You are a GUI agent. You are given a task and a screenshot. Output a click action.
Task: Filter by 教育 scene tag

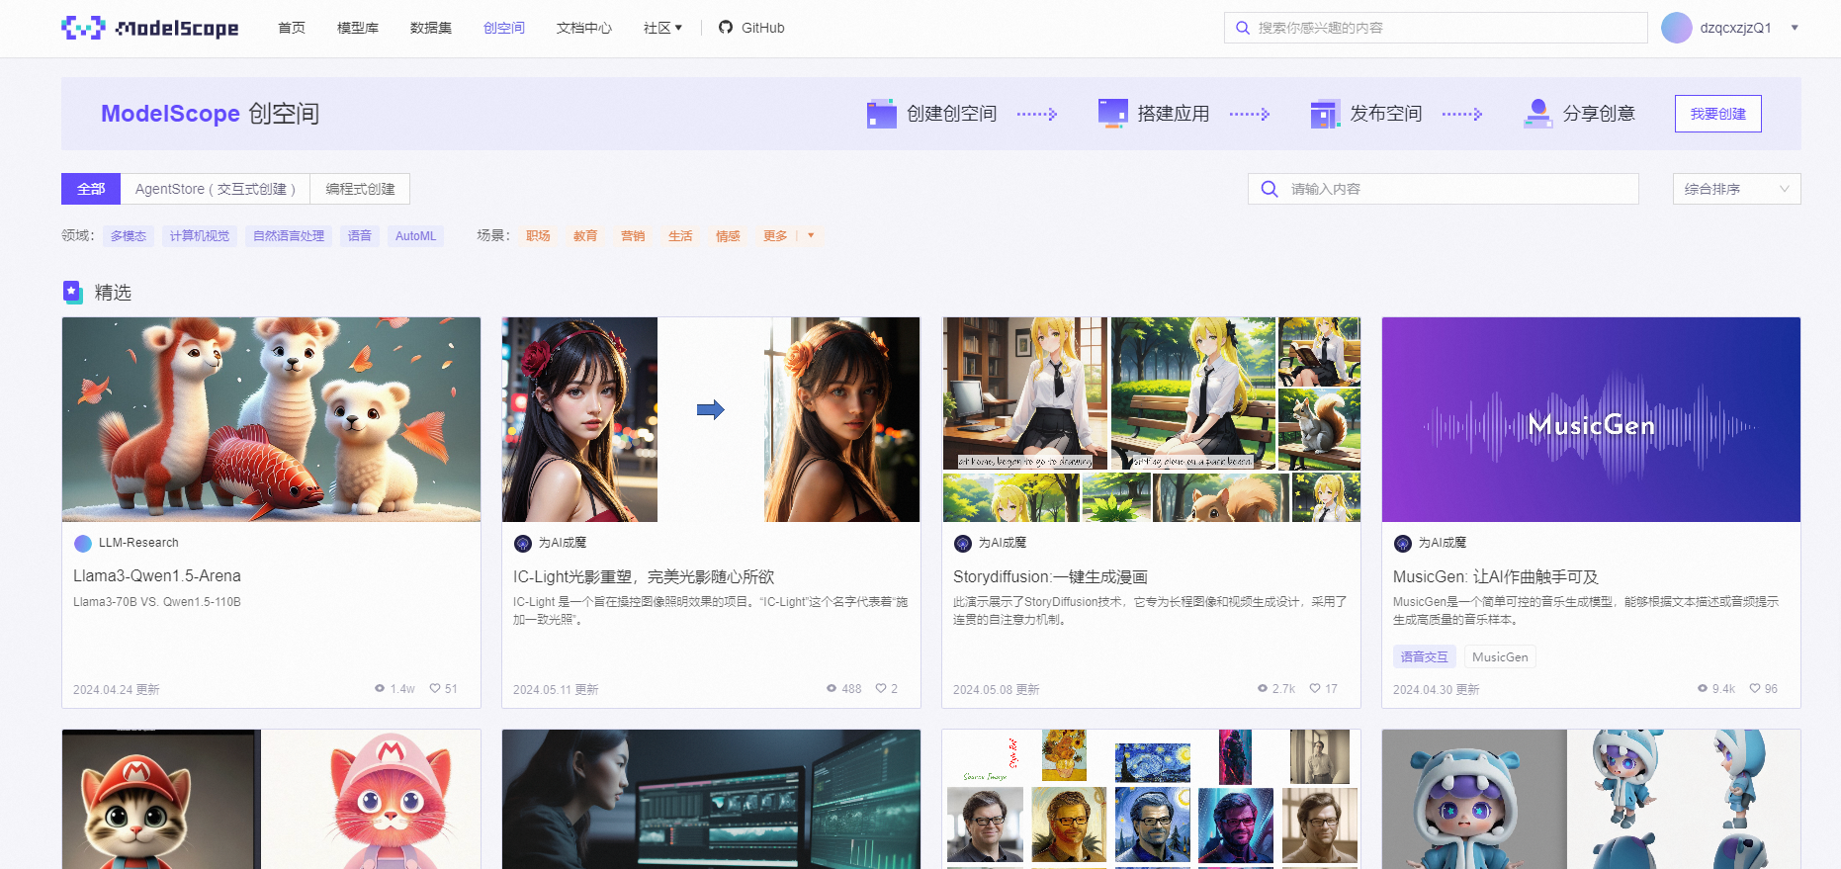point(585,236)
